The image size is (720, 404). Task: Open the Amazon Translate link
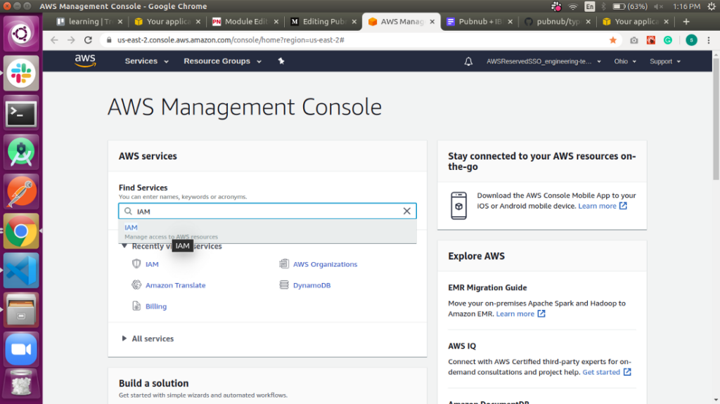[175, 285]
